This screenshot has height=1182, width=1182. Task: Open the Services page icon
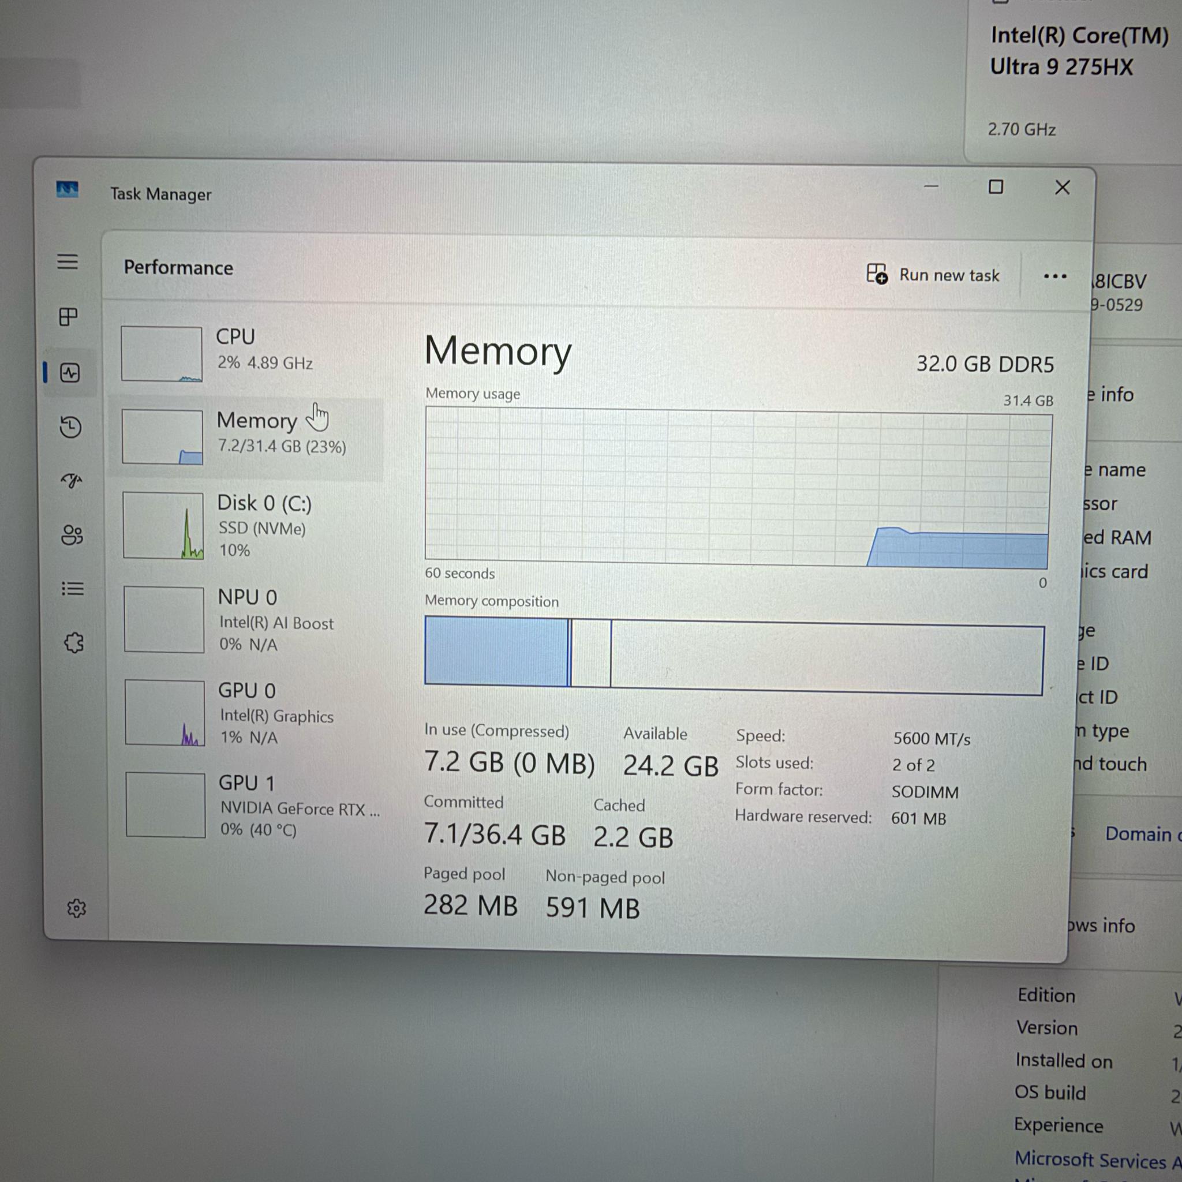click(x=74, y=642)
